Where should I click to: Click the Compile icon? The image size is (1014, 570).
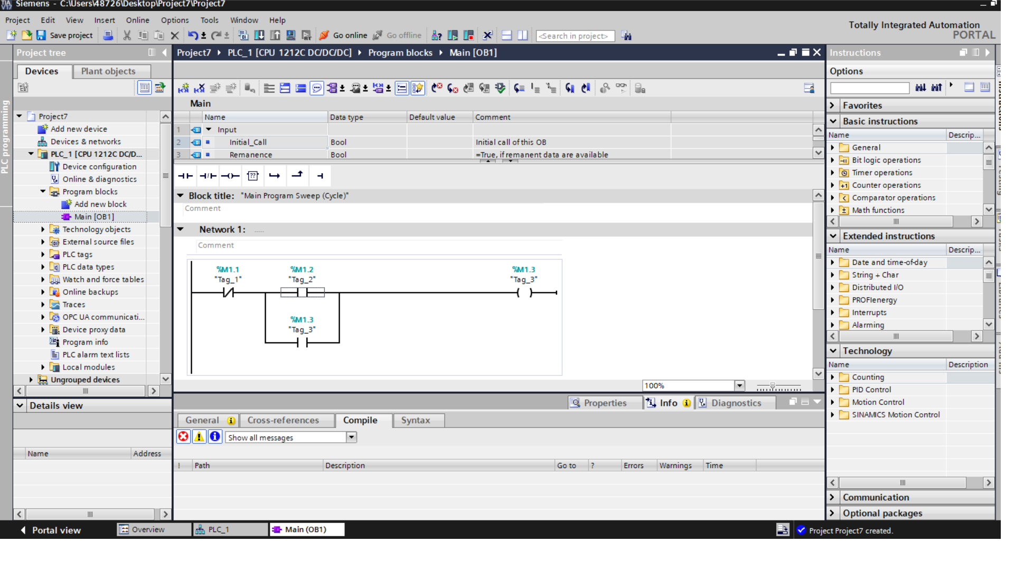pos(243,35)
